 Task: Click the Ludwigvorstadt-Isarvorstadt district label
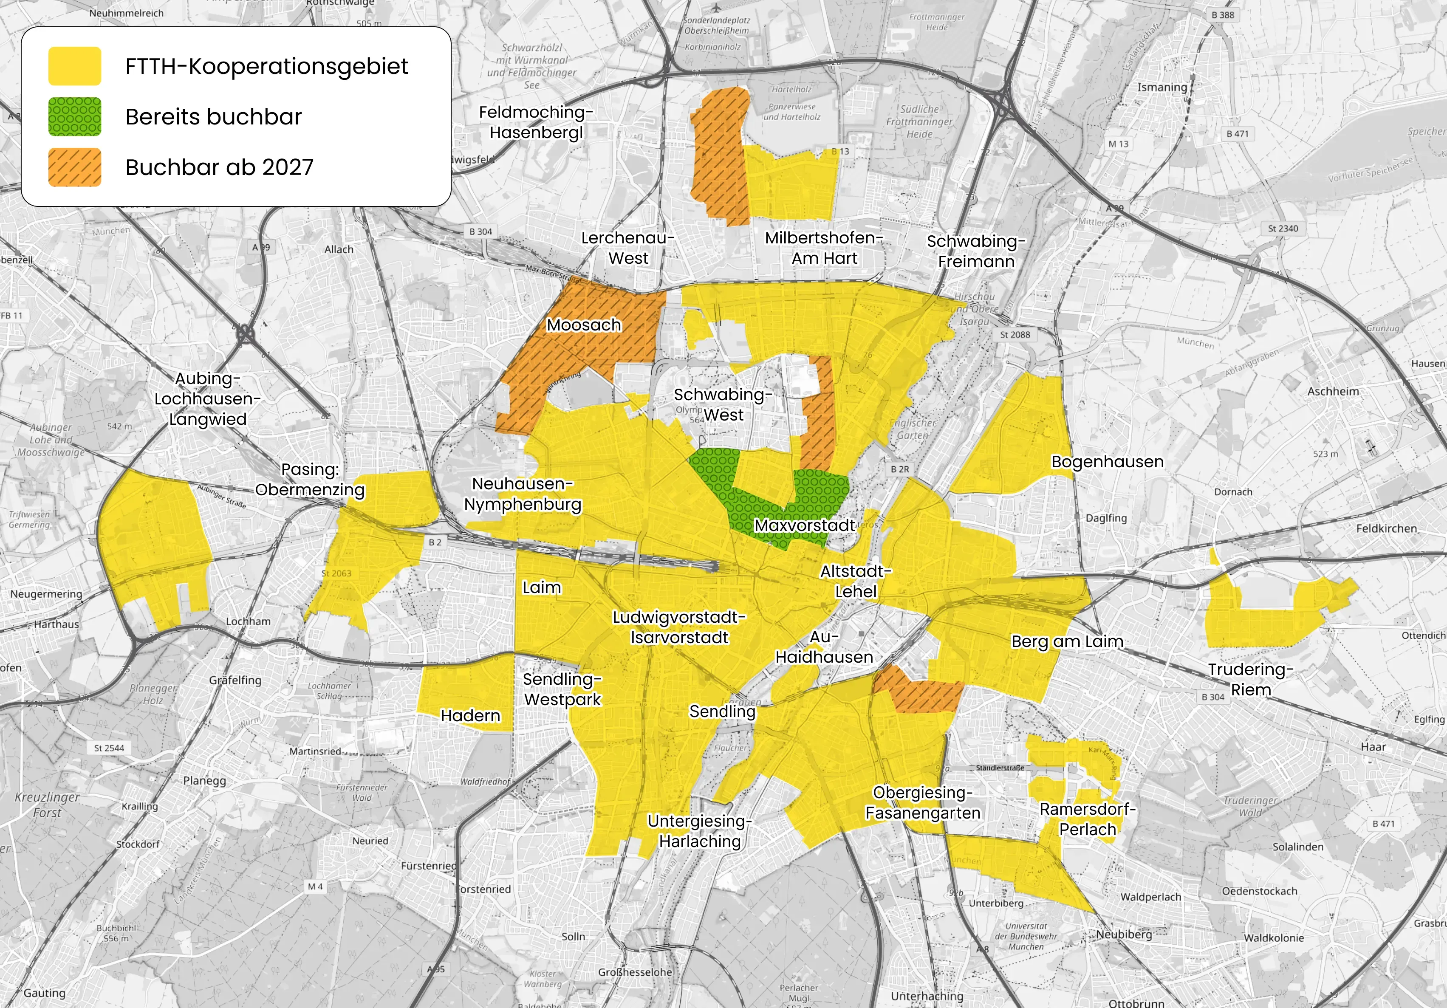point(679,627)
